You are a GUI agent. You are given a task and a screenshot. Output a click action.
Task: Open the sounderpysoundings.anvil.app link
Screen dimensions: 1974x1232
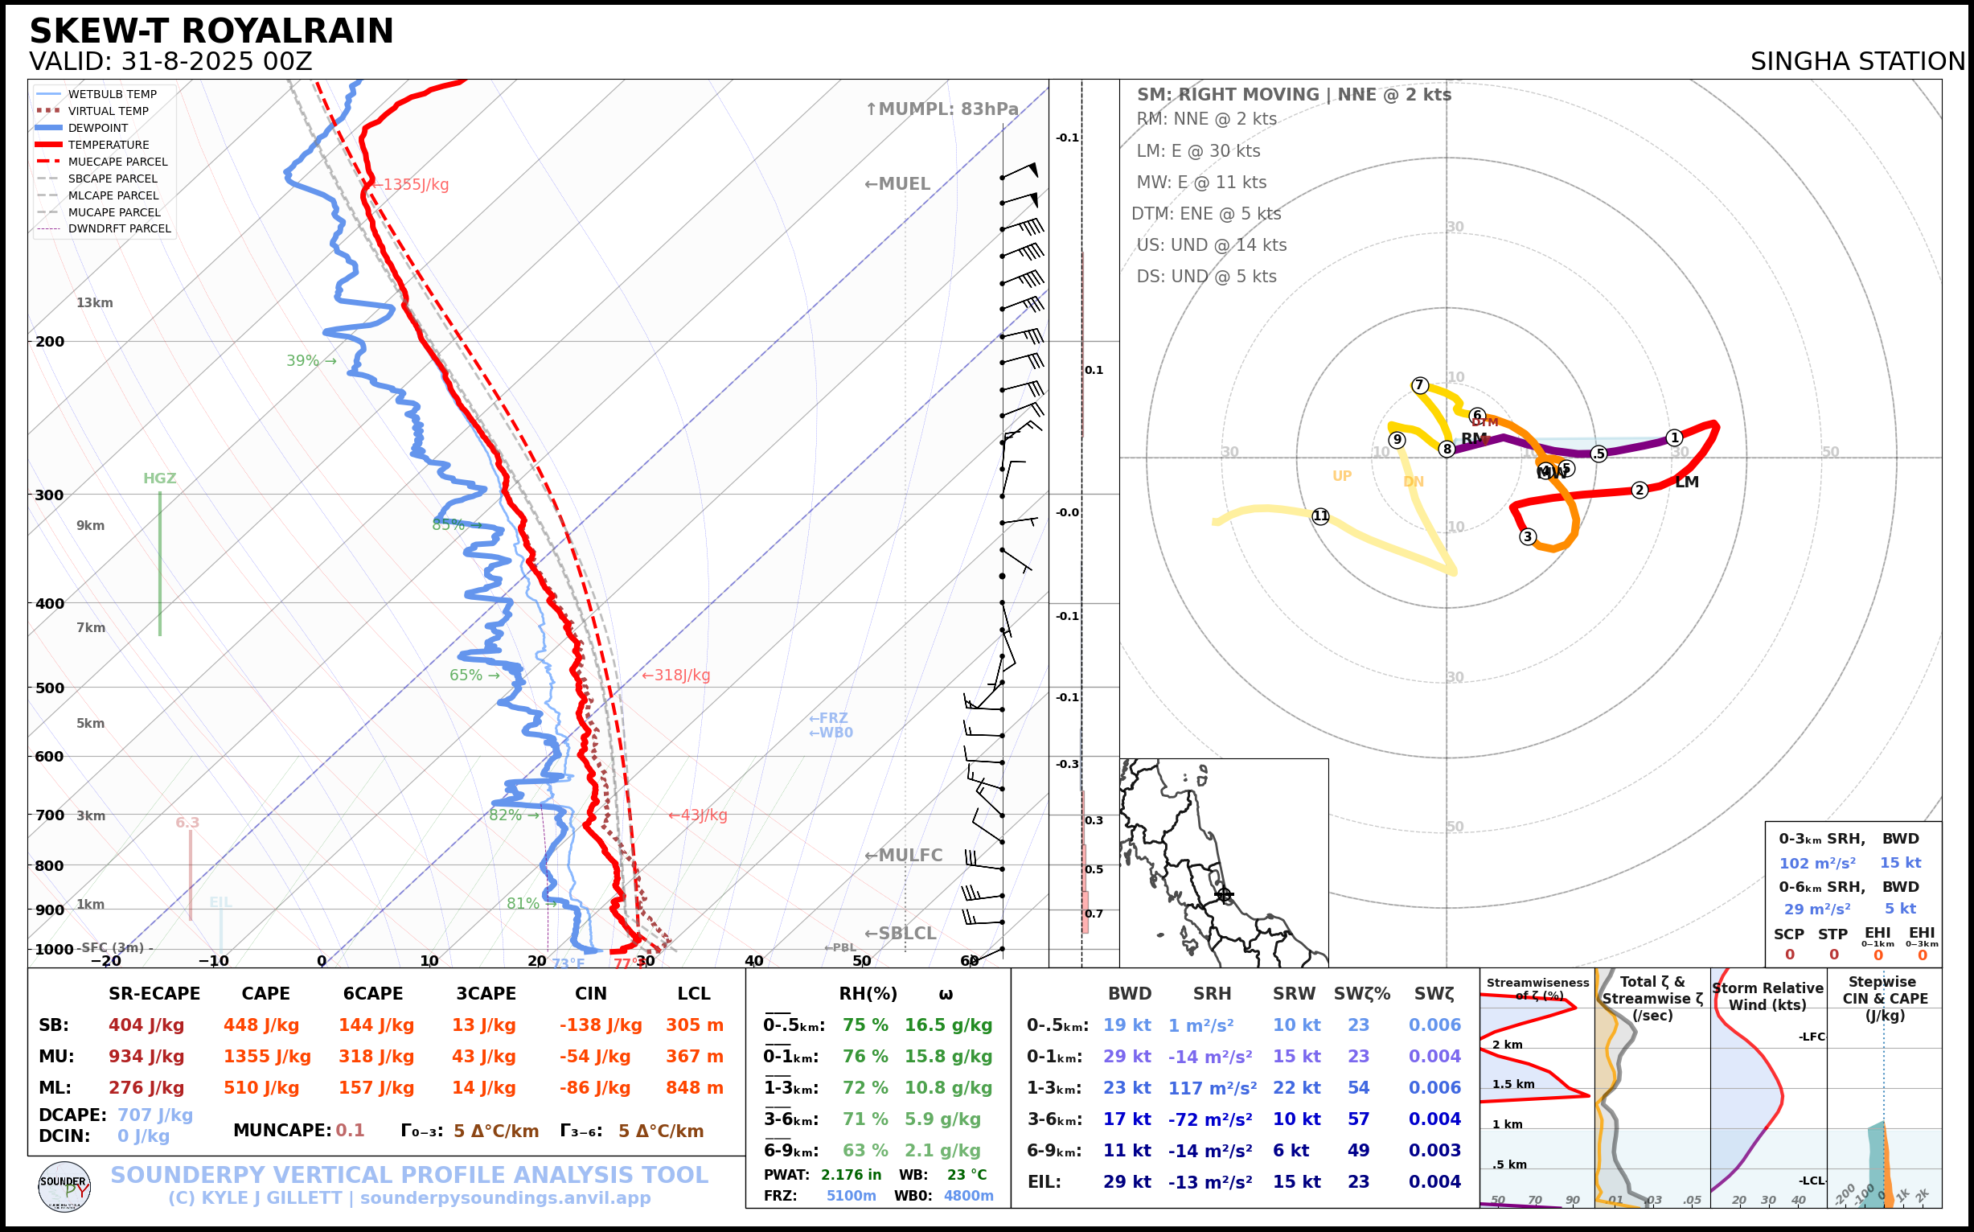(x=504, y=1198)
